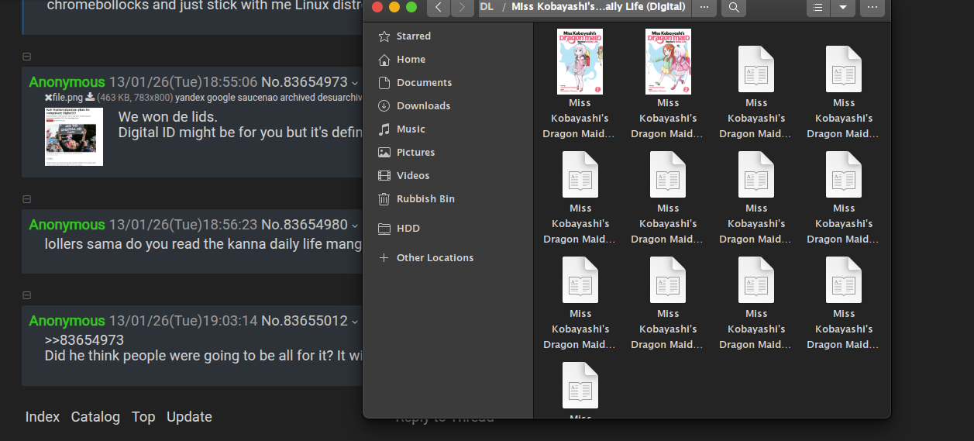Click post number No.83654980
Screen dimensions: 974x441
(x=305, y=225)
